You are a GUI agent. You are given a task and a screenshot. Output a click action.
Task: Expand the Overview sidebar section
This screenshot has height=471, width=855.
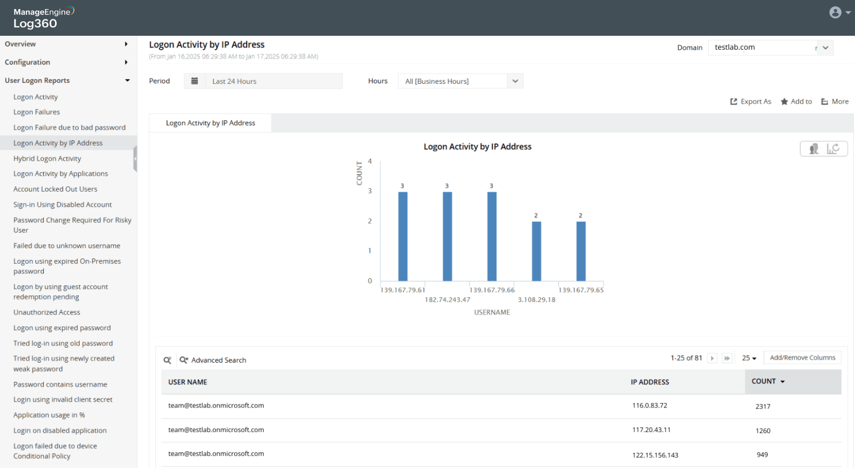coord(66,44)
